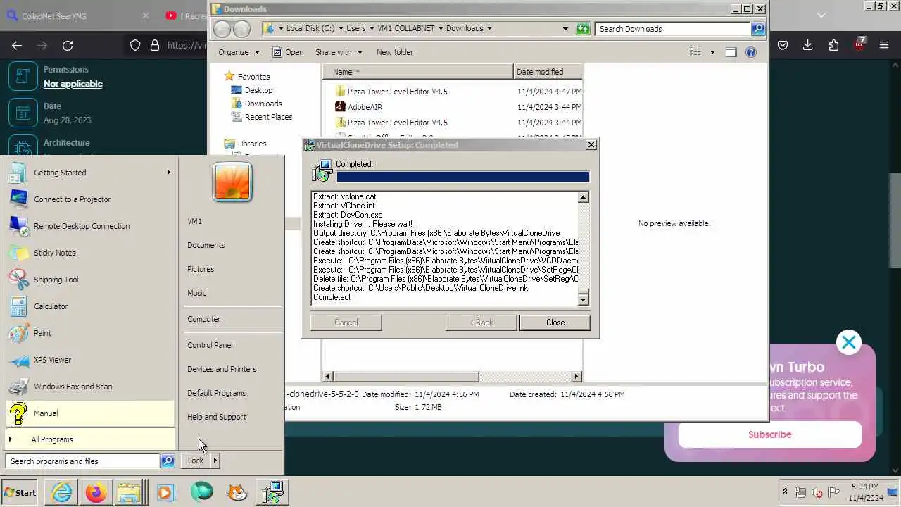Launch Paint from Start menu
Screen dimensions: 901x507
tap(89, 333)
